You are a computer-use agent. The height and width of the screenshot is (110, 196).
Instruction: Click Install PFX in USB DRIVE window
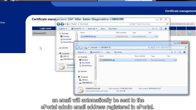pyautogui.click(x=95, y=52)
